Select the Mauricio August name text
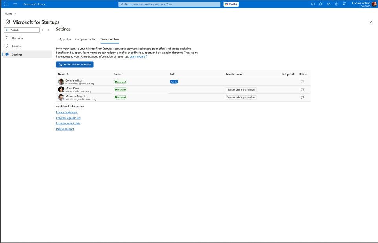The height and width of the screenshot is (243, 378). coord(75,96)
